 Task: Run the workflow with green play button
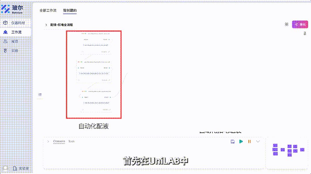coord(241,142)
